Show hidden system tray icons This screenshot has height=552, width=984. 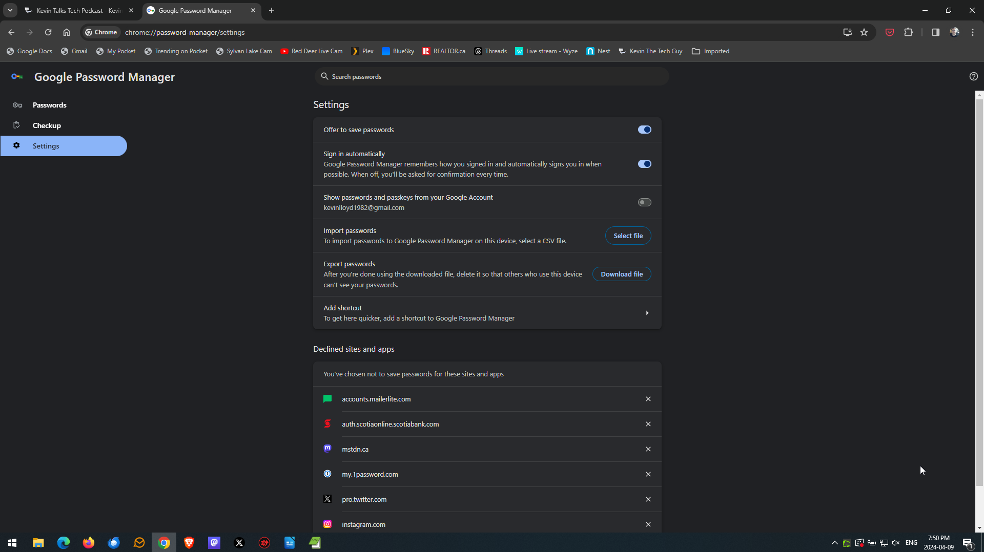coord(834,543)
